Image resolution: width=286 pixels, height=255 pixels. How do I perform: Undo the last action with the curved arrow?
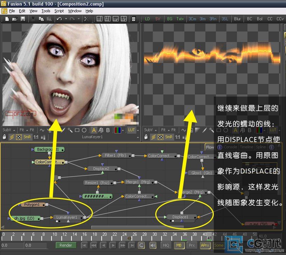tap(59, 19)
